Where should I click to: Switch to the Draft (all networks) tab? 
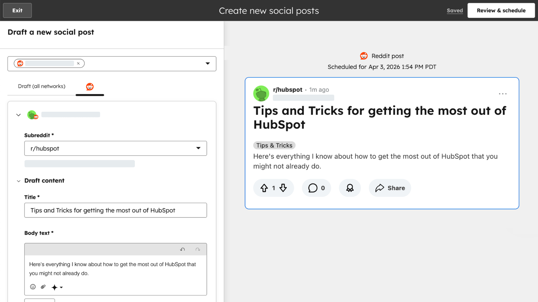[x=42, y=86]
